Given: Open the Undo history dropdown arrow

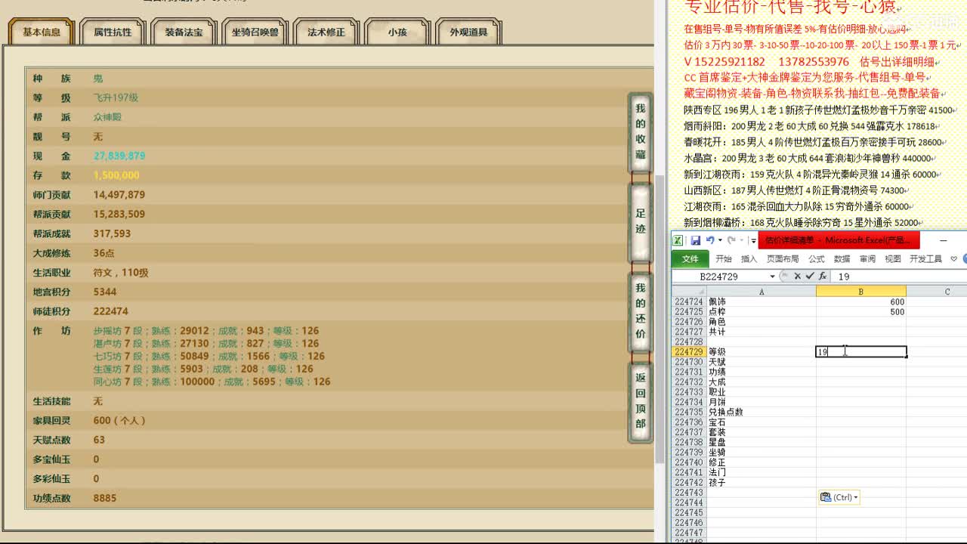Looking at the screenshot, I should [x=720, y=240].
